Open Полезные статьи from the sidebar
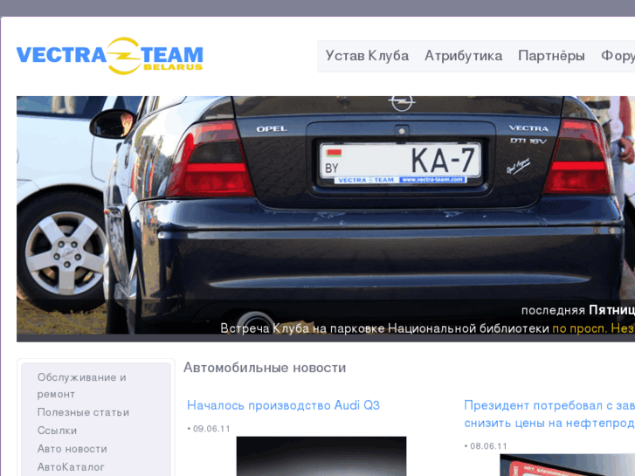Screen dimensions: 635x476 [83, 412]
